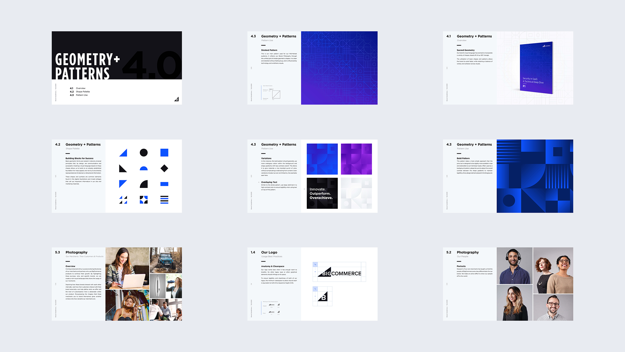Click the 'Innovate. Outperform. Overachieve.' black tile
The image size is (625, 352).
[x=322, y=193]
